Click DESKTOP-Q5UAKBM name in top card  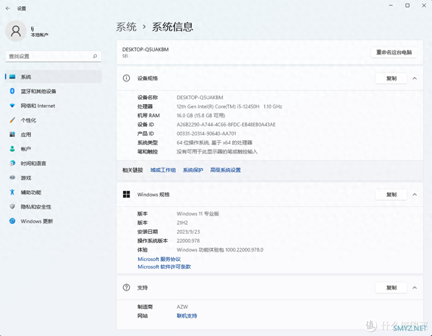145,50
